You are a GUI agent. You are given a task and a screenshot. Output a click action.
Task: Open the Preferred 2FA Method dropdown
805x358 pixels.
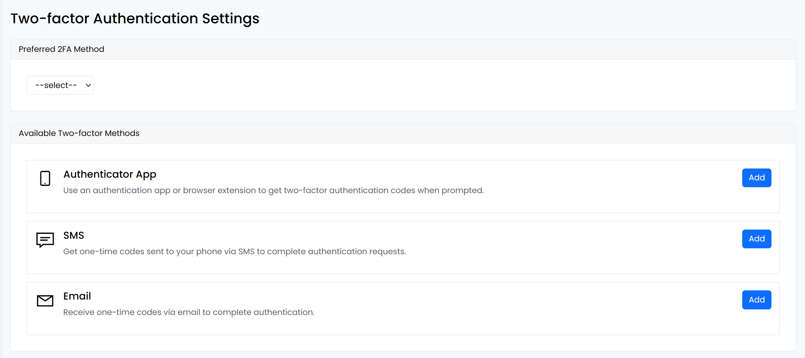click(60, 85)
